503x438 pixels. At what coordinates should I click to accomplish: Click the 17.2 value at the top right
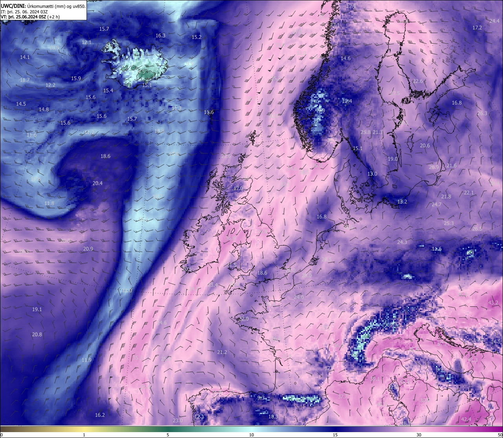(x=477, y=28)
